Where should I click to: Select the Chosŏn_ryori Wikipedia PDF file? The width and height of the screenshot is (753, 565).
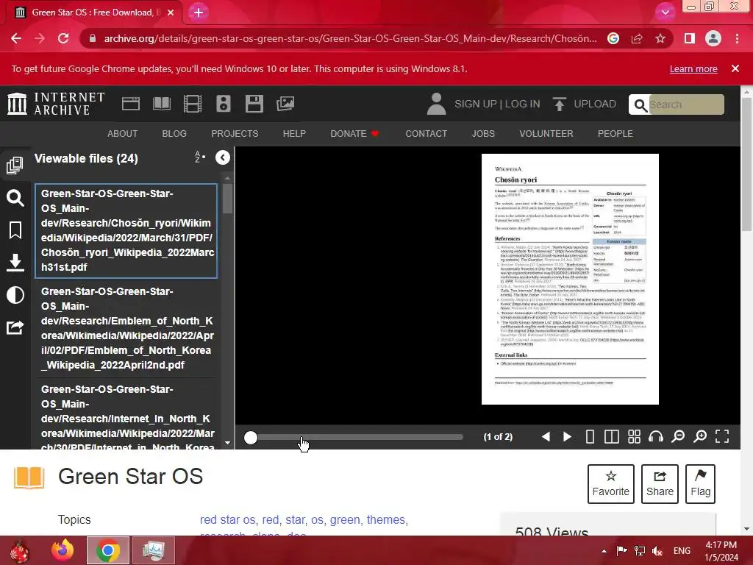126,230
